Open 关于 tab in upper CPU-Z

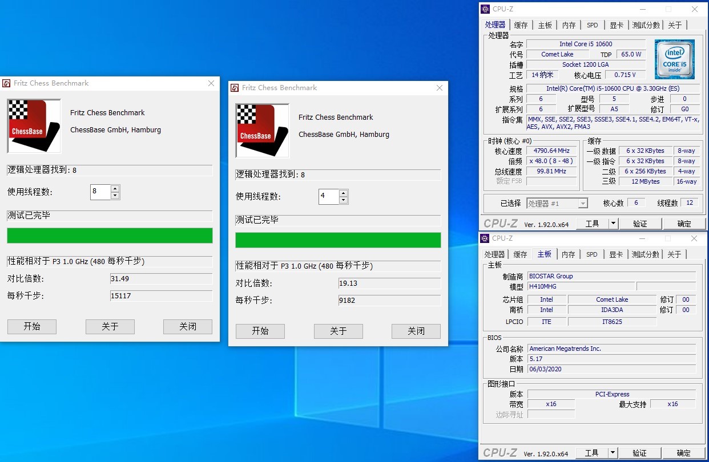(675, 25)
